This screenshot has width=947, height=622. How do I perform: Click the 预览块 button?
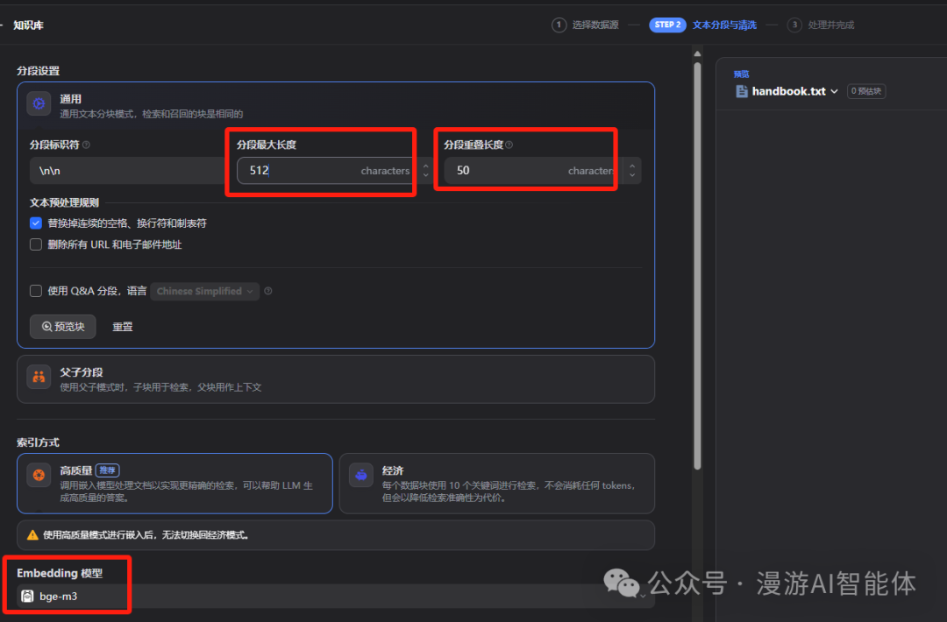pyautogui.click(x=62, y=327)
